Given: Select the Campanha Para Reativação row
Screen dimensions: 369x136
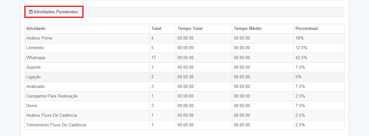Looking at the screenshot, I should [x=184, y=96].
